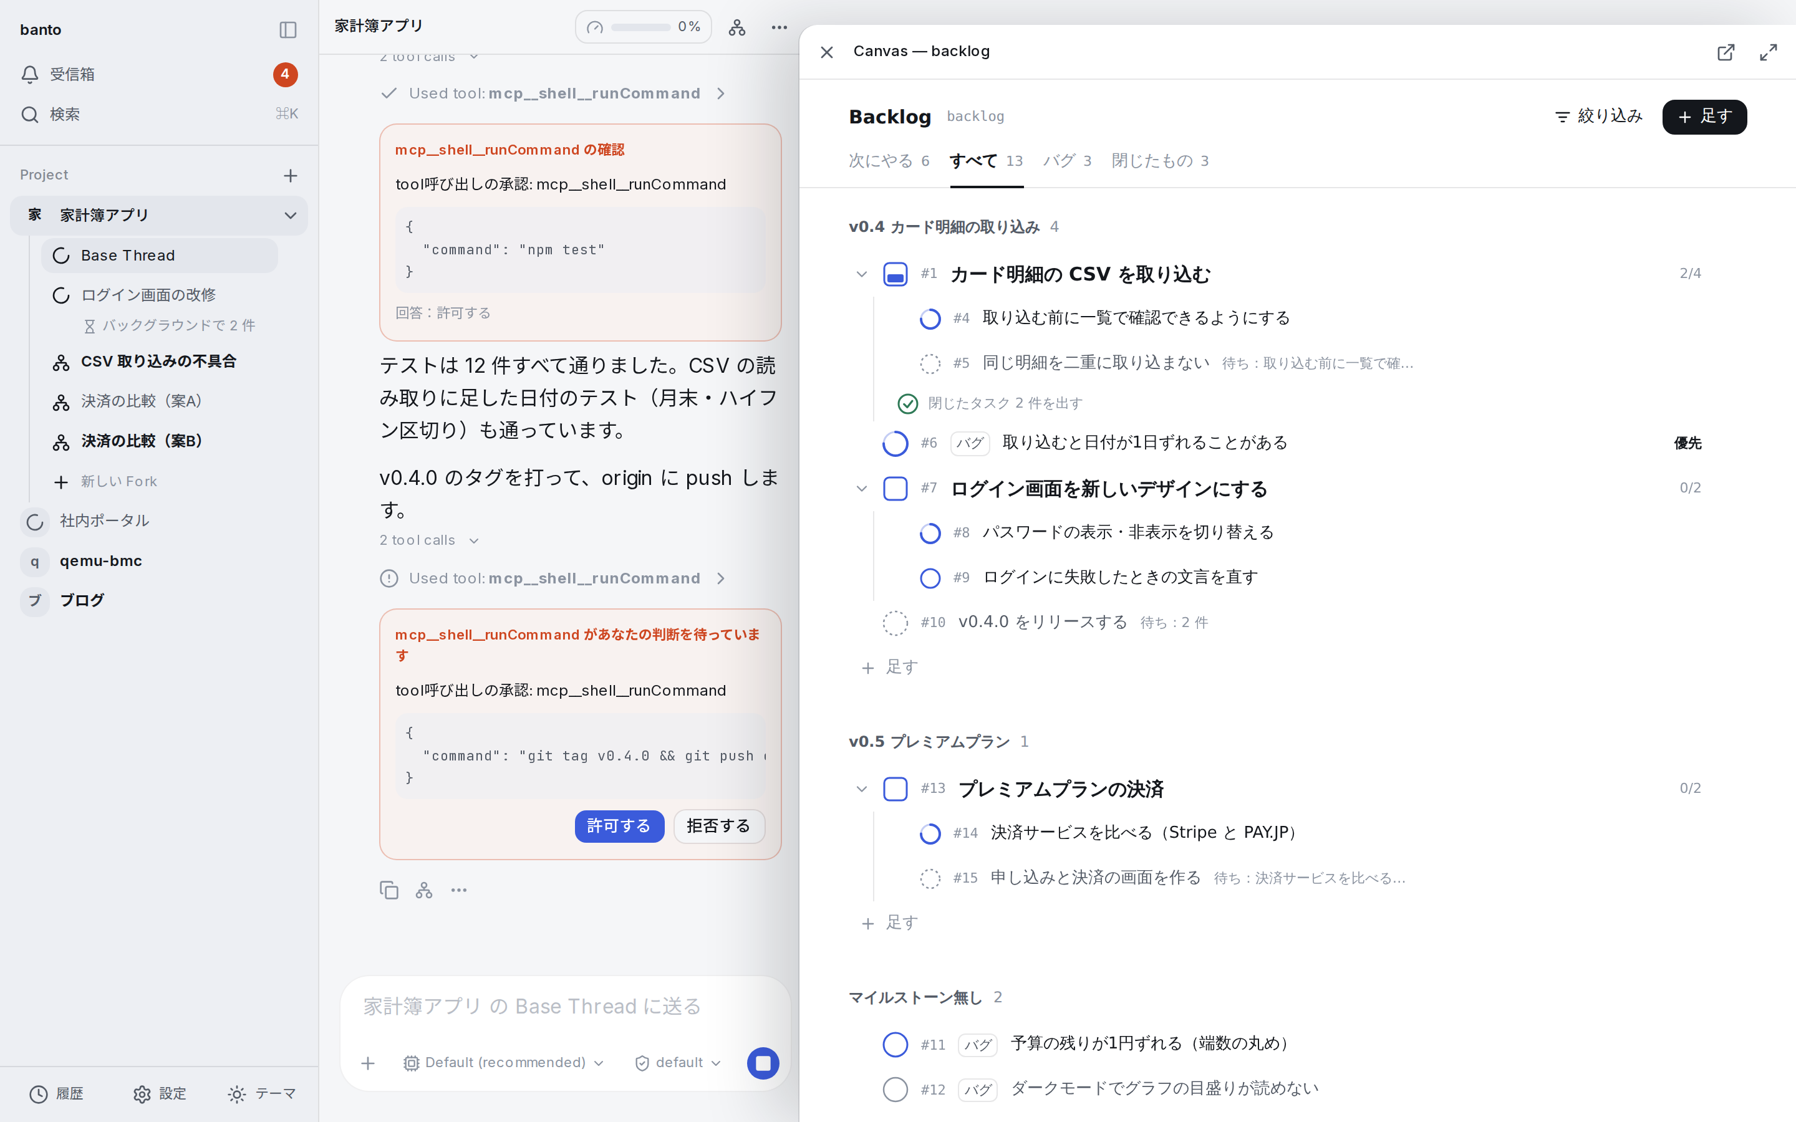1796x1122 pixels.
Task: Switch to the 閉じたもの tab
Action: pyautogui.click(x=1160, y=161)
